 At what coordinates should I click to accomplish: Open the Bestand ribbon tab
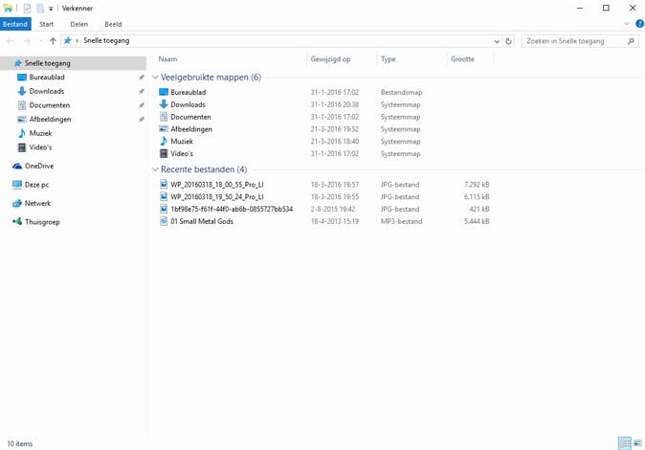(15, 24)
